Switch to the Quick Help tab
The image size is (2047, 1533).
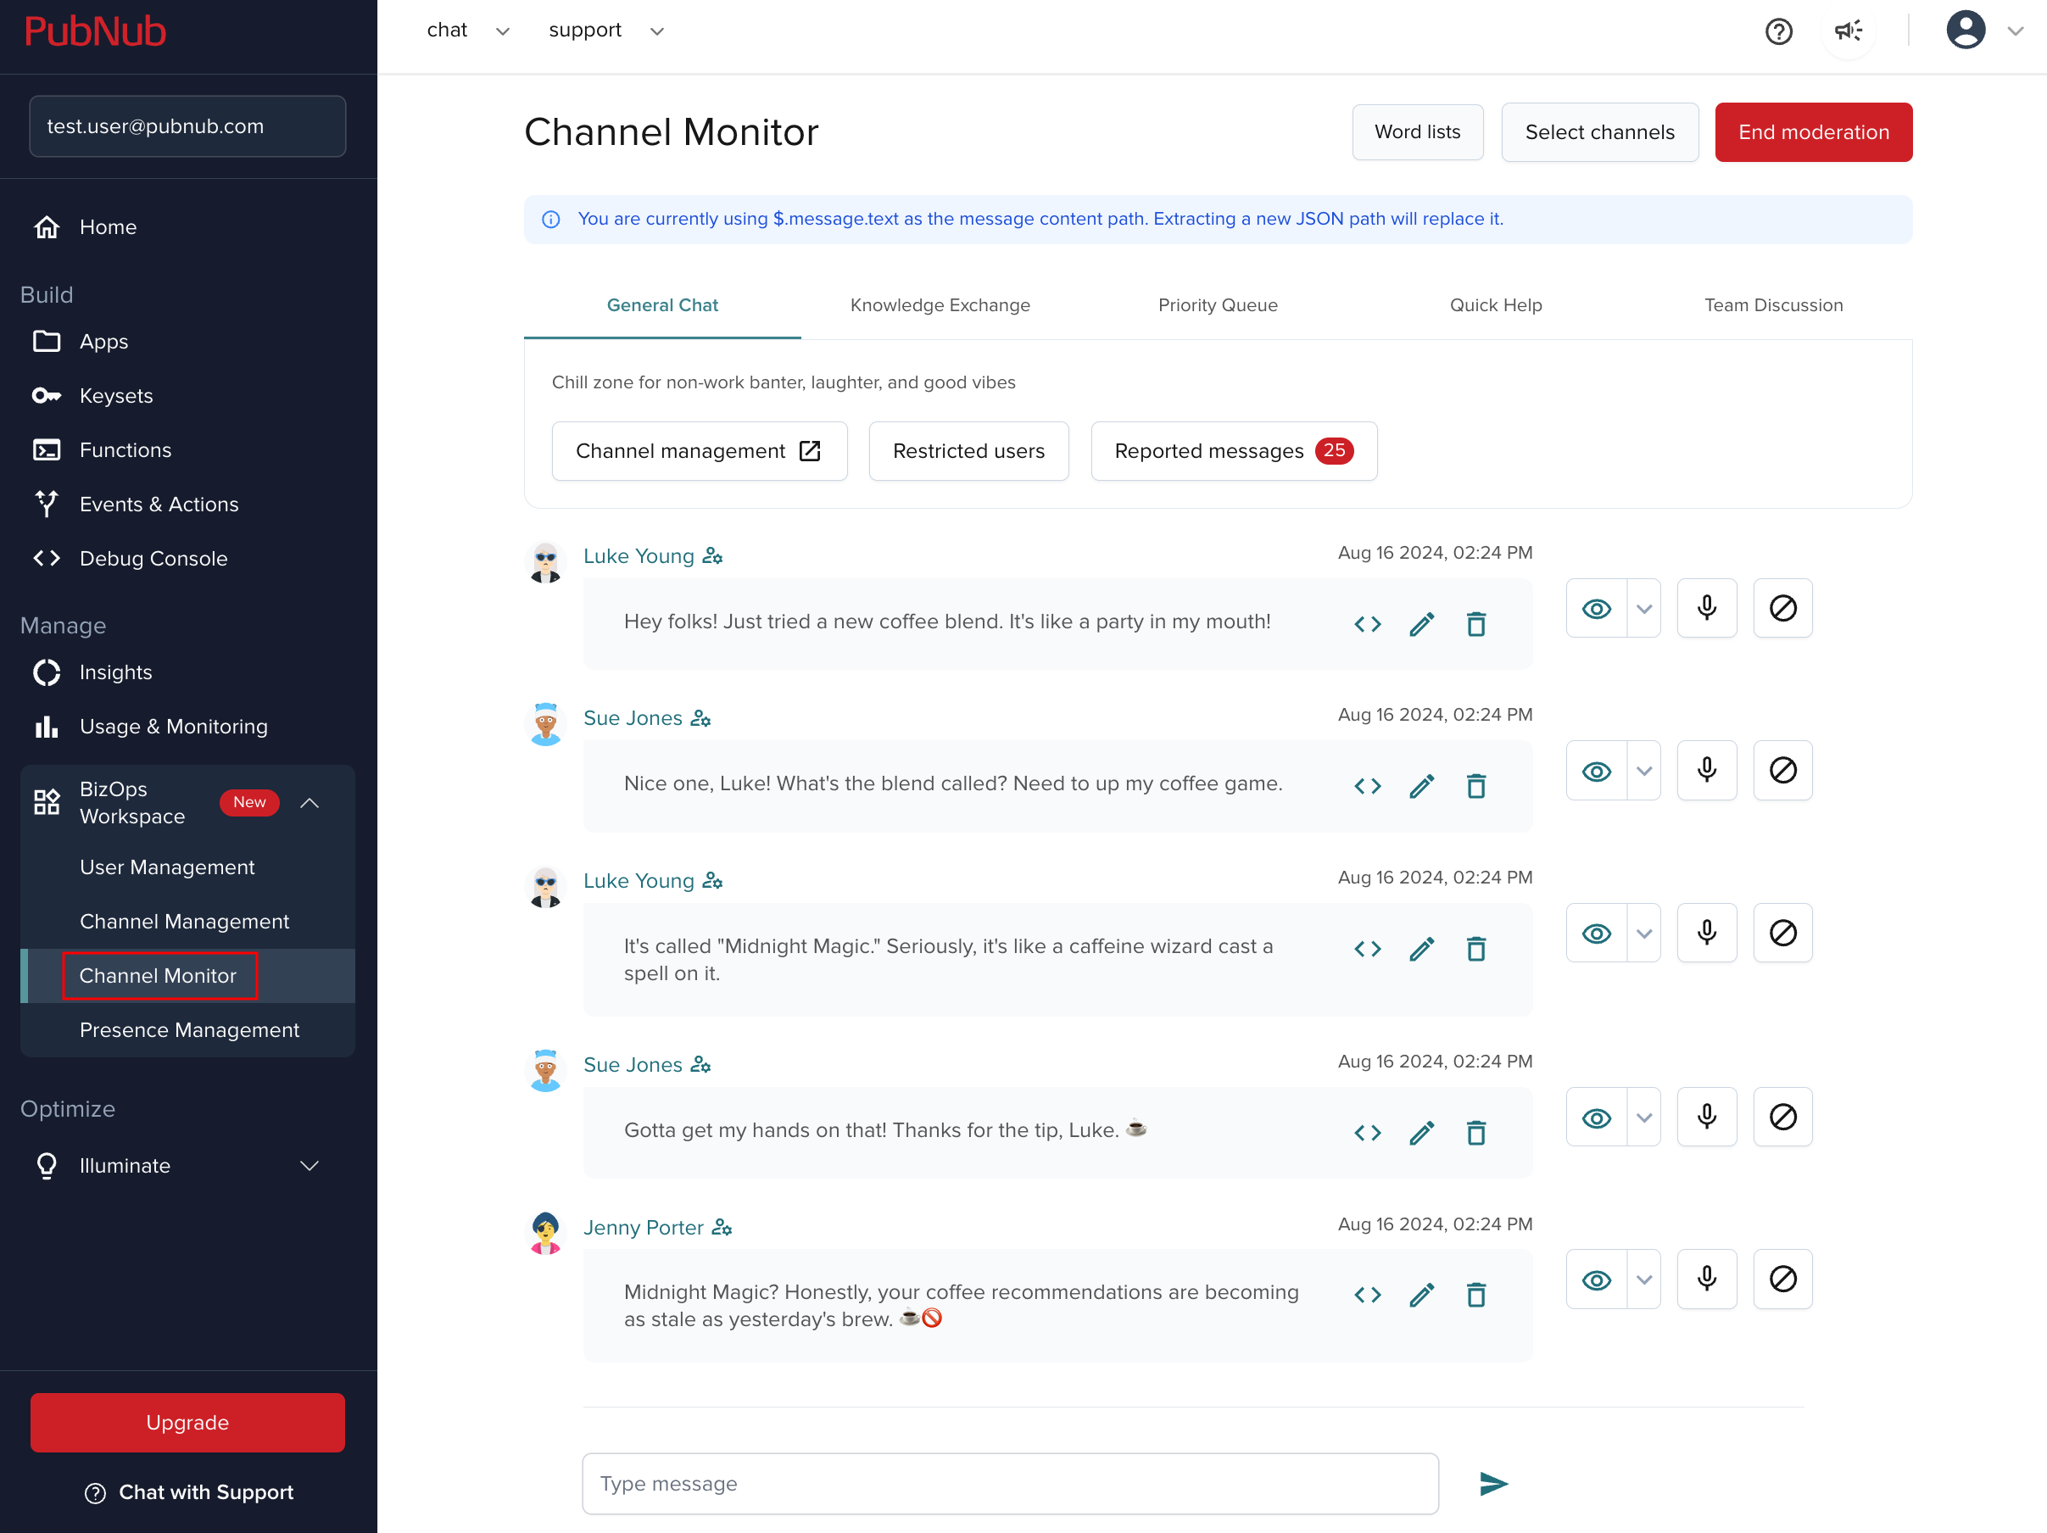coord(1496,305)
